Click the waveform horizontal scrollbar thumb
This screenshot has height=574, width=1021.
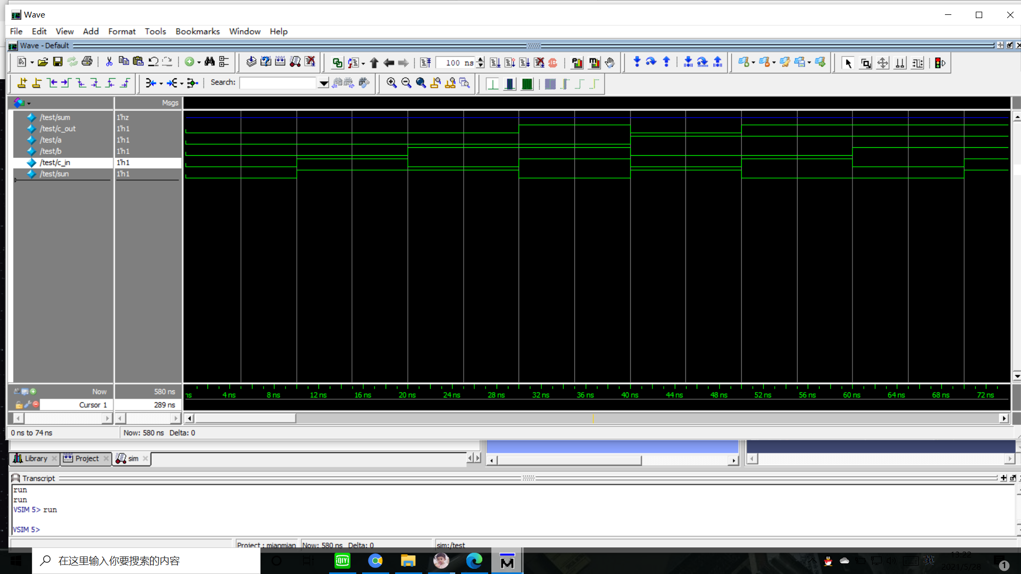click(x=245, y=418)
